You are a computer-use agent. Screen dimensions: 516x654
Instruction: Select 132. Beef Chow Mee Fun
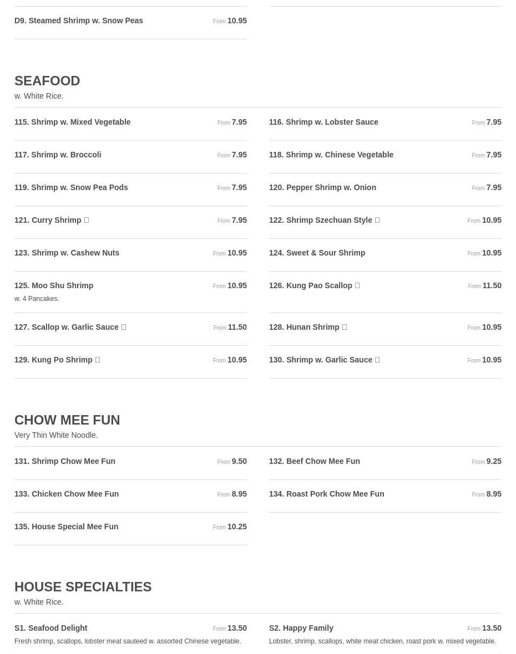coord(385,463)
